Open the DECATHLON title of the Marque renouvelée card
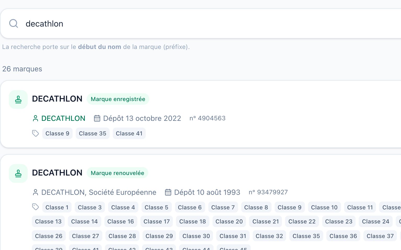Viewport: 401px width, 250px height. (57, 173)
